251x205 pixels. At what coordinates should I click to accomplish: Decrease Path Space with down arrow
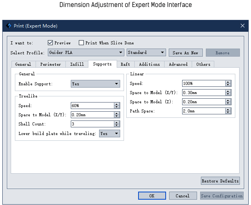point(228,112)
